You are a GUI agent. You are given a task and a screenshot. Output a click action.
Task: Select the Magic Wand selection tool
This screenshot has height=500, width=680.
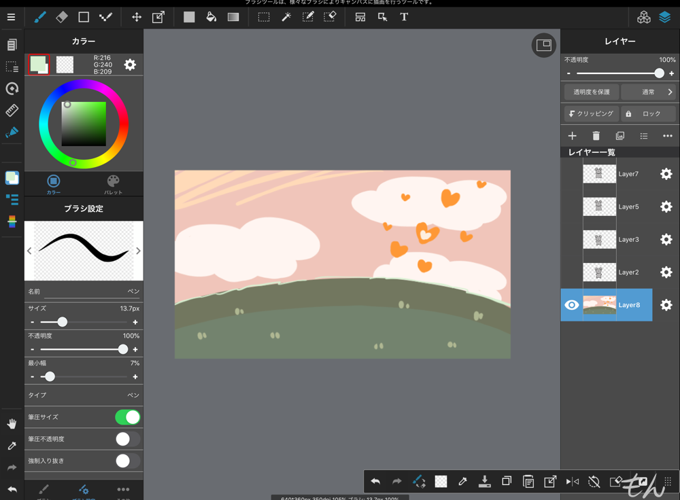[x=286, y=17]
